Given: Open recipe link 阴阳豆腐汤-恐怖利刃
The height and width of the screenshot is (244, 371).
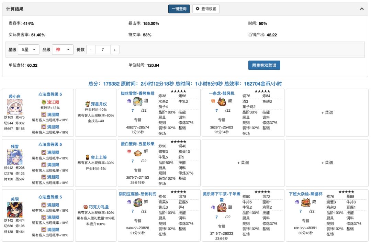Looking at the screenshot, I should [x=137, y=194].
